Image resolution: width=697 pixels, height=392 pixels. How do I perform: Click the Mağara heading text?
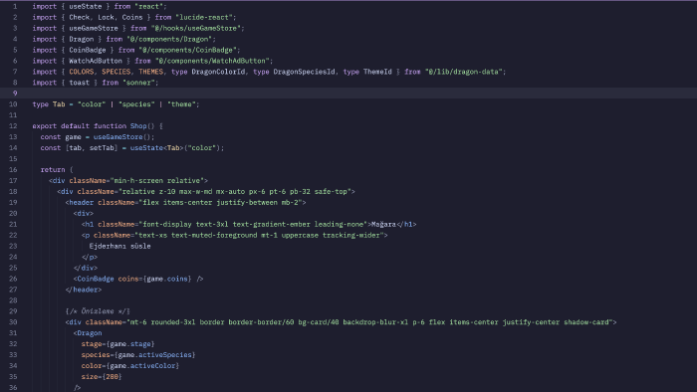[383, 224]
